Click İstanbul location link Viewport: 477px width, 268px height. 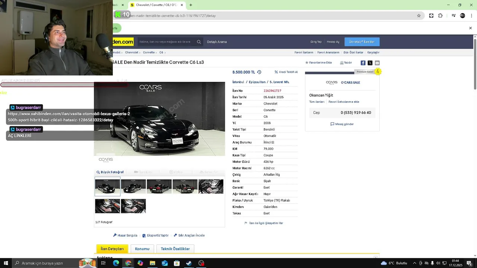[238, 82]
